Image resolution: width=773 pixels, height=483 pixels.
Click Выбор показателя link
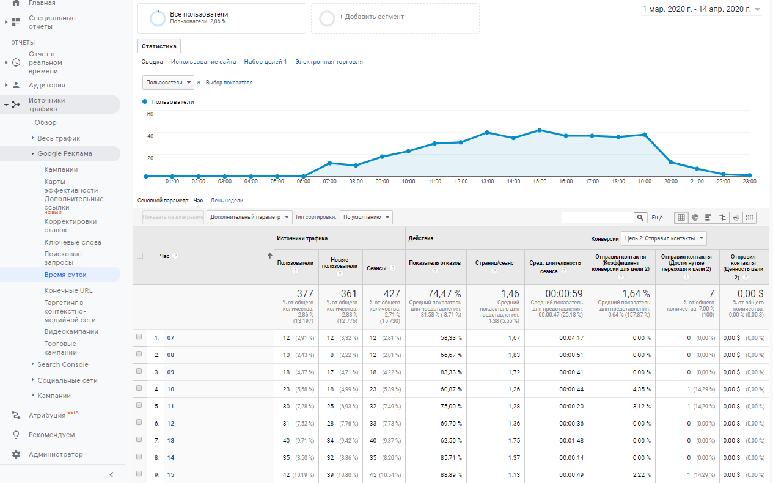point(229,83)
